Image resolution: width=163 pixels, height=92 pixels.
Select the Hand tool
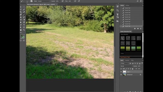point(21,30)
